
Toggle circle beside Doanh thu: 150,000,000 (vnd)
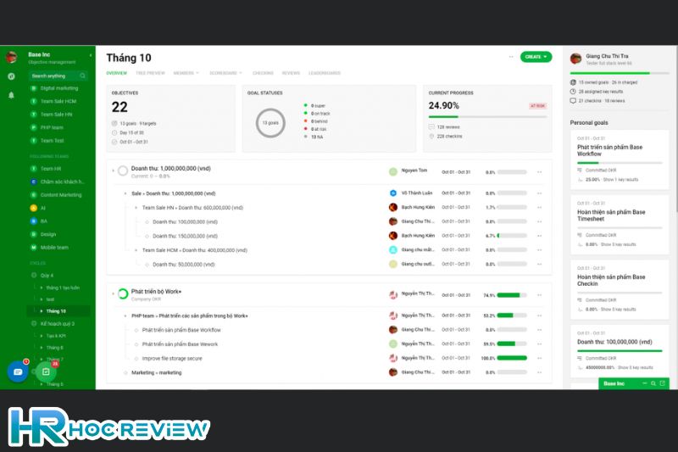147,236
